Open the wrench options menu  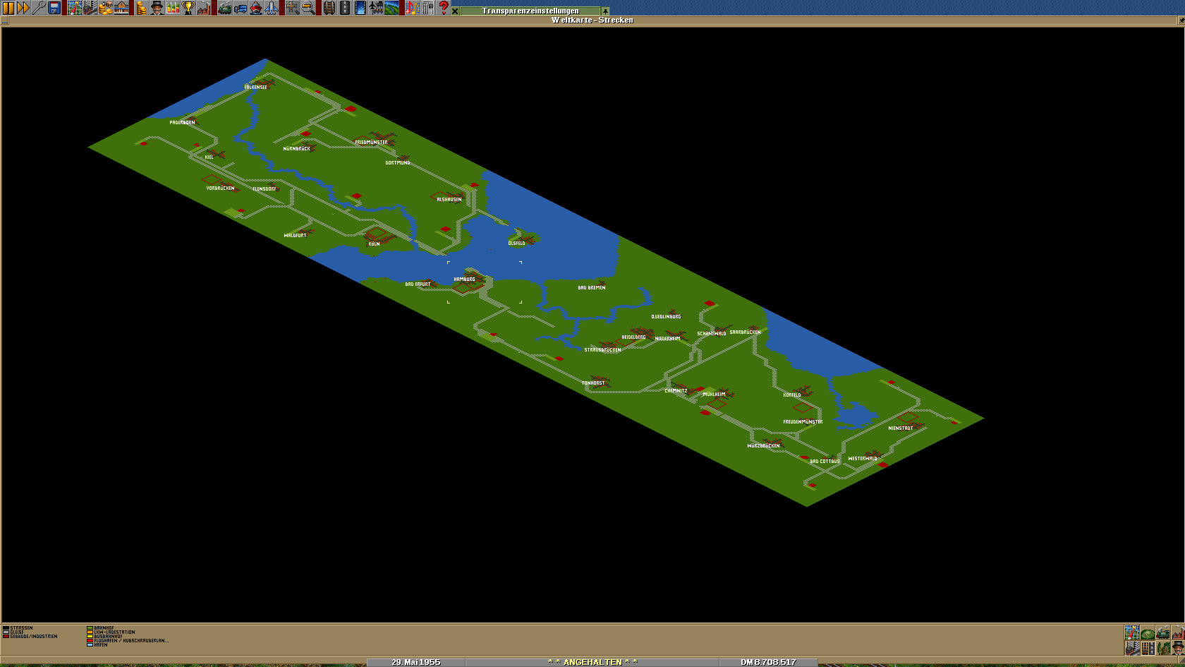coord(39,8)
